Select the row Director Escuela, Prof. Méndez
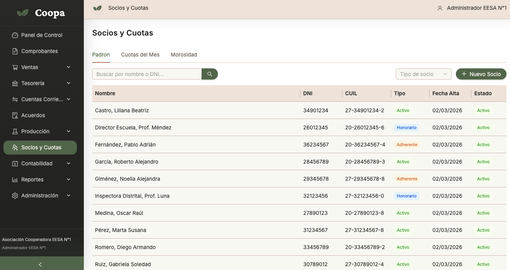 [x=299, y=128]
